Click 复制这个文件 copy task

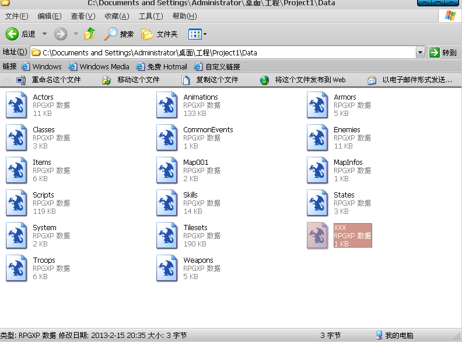[210, 80]
